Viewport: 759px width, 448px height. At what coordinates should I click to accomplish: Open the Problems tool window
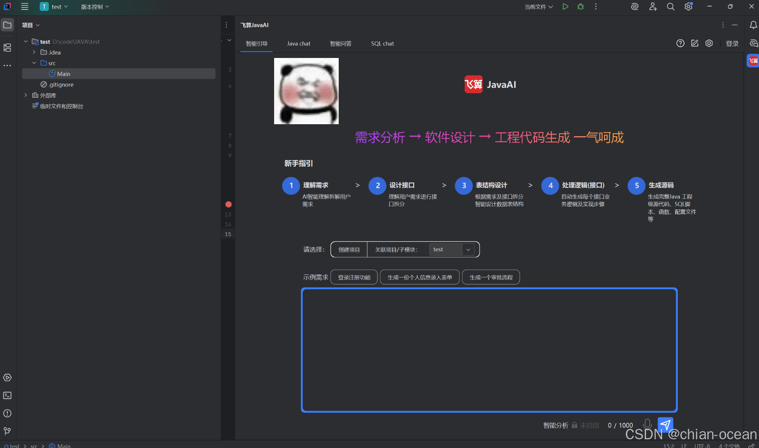click(7, 413)
